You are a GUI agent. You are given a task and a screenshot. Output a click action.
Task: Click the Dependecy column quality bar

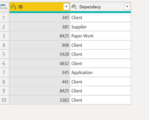pos(101,12)
